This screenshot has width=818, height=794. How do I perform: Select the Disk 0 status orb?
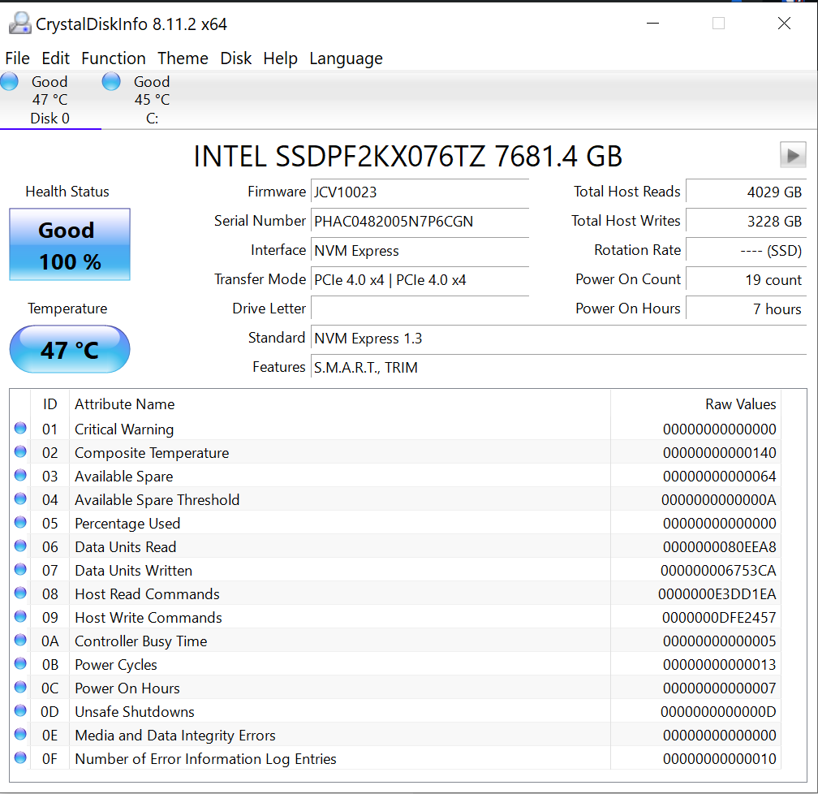(10, 81)
